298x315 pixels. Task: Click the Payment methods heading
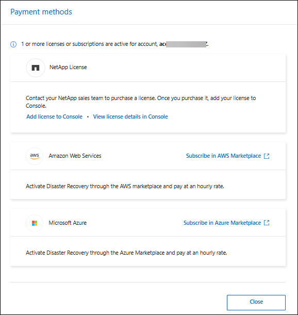pyautogui.click(x=41, y=12)
